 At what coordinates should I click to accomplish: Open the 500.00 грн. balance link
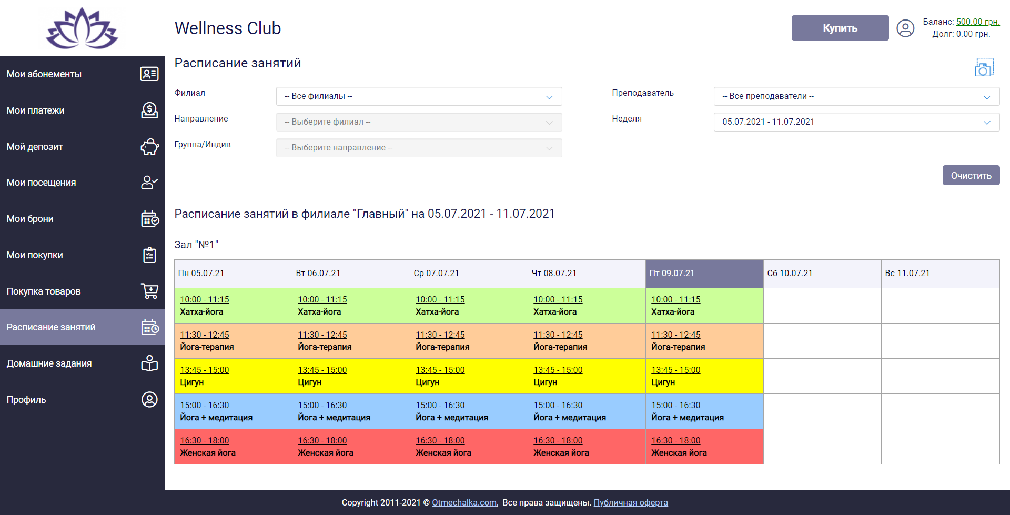pyautogui.click(x=977, y=22)
